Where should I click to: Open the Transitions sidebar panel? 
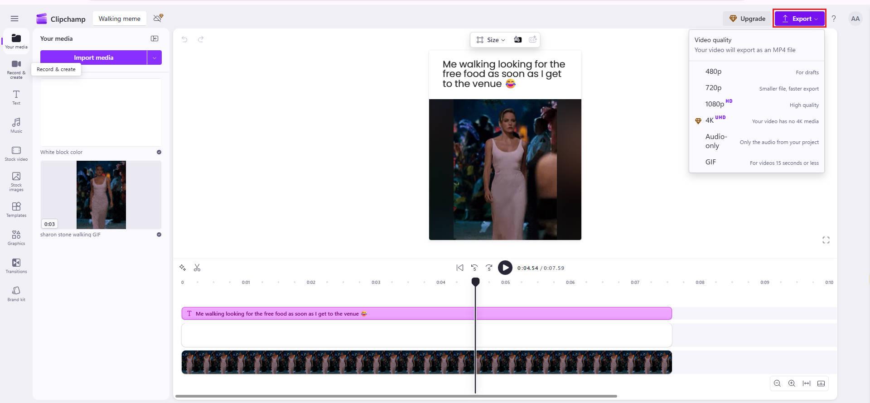(x=16, y=266)
